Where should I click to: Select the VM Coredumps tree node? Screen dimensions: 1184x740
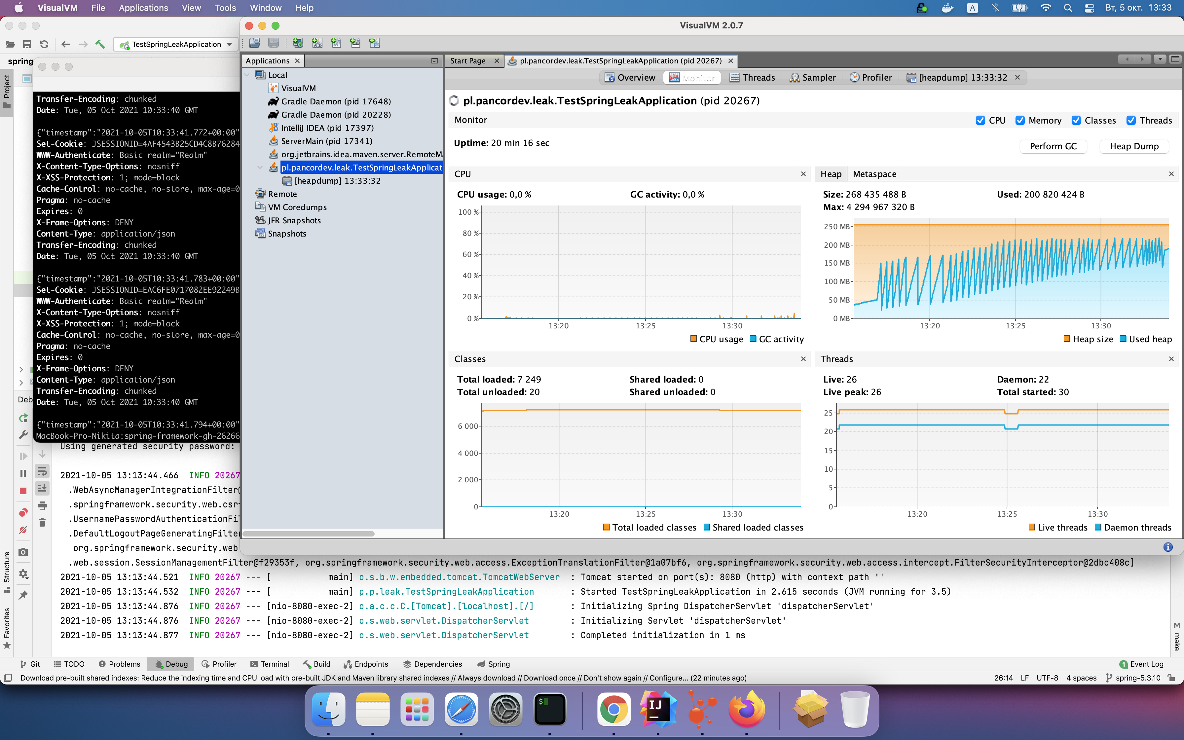tap(291, 207)
